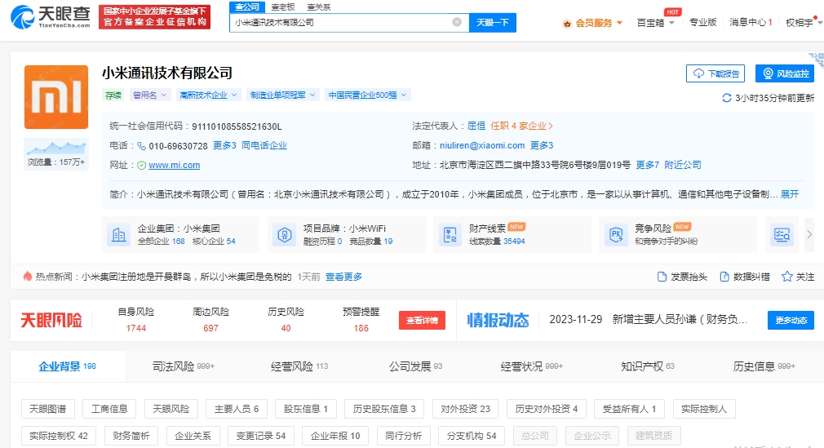Click 查看更多 in the hot news row
Image resolution: width=824 pixels, height=448 pixels.
343,277
